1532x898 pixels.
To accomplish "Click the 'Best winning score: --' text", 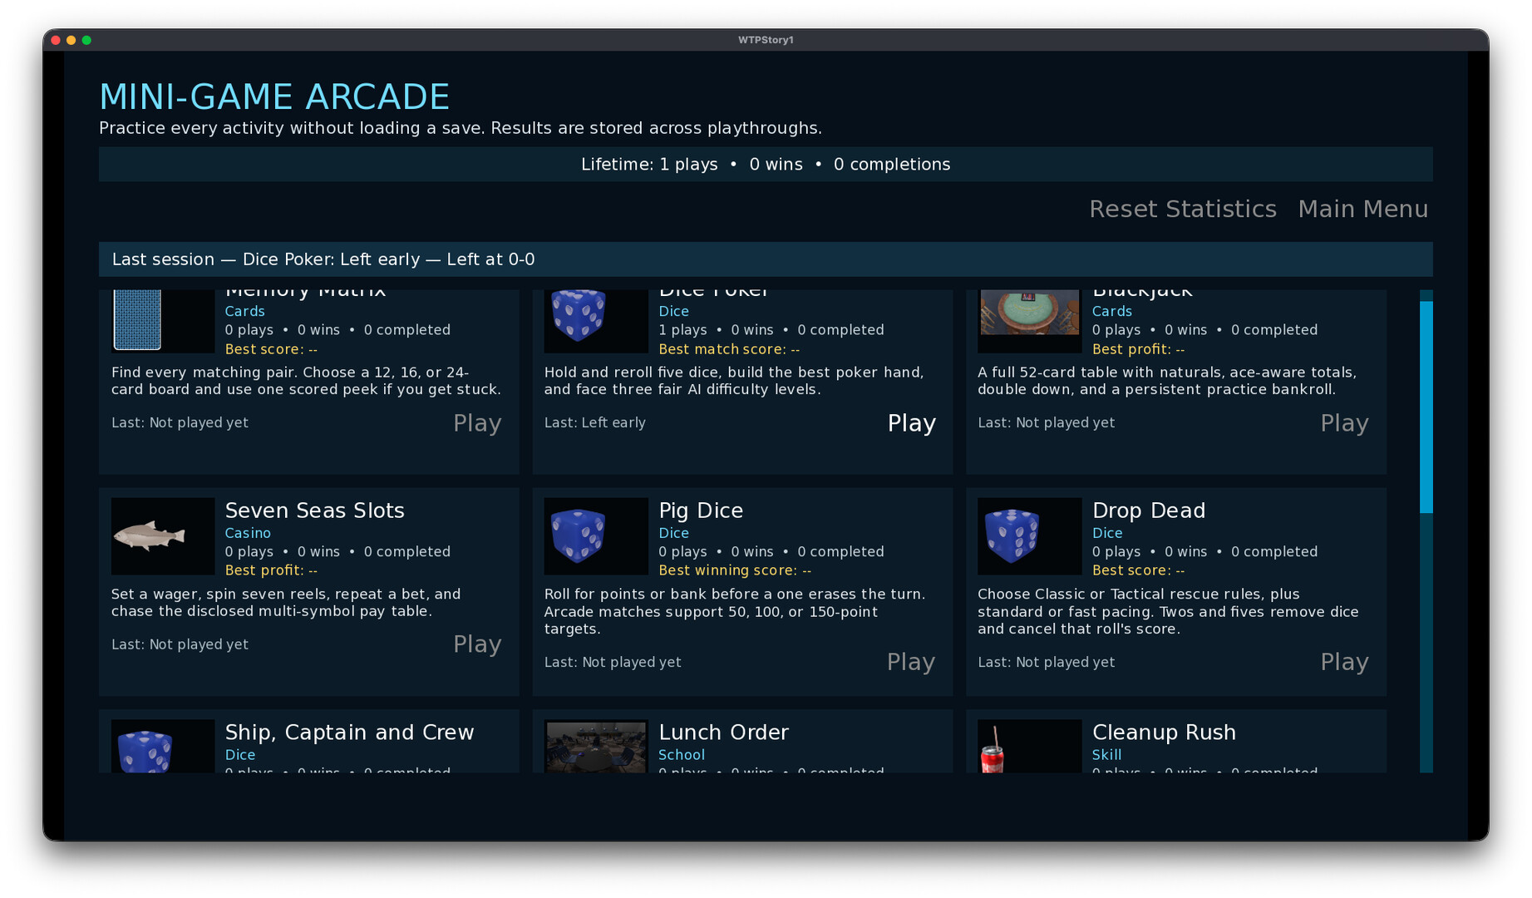I will tap(735, 570).
